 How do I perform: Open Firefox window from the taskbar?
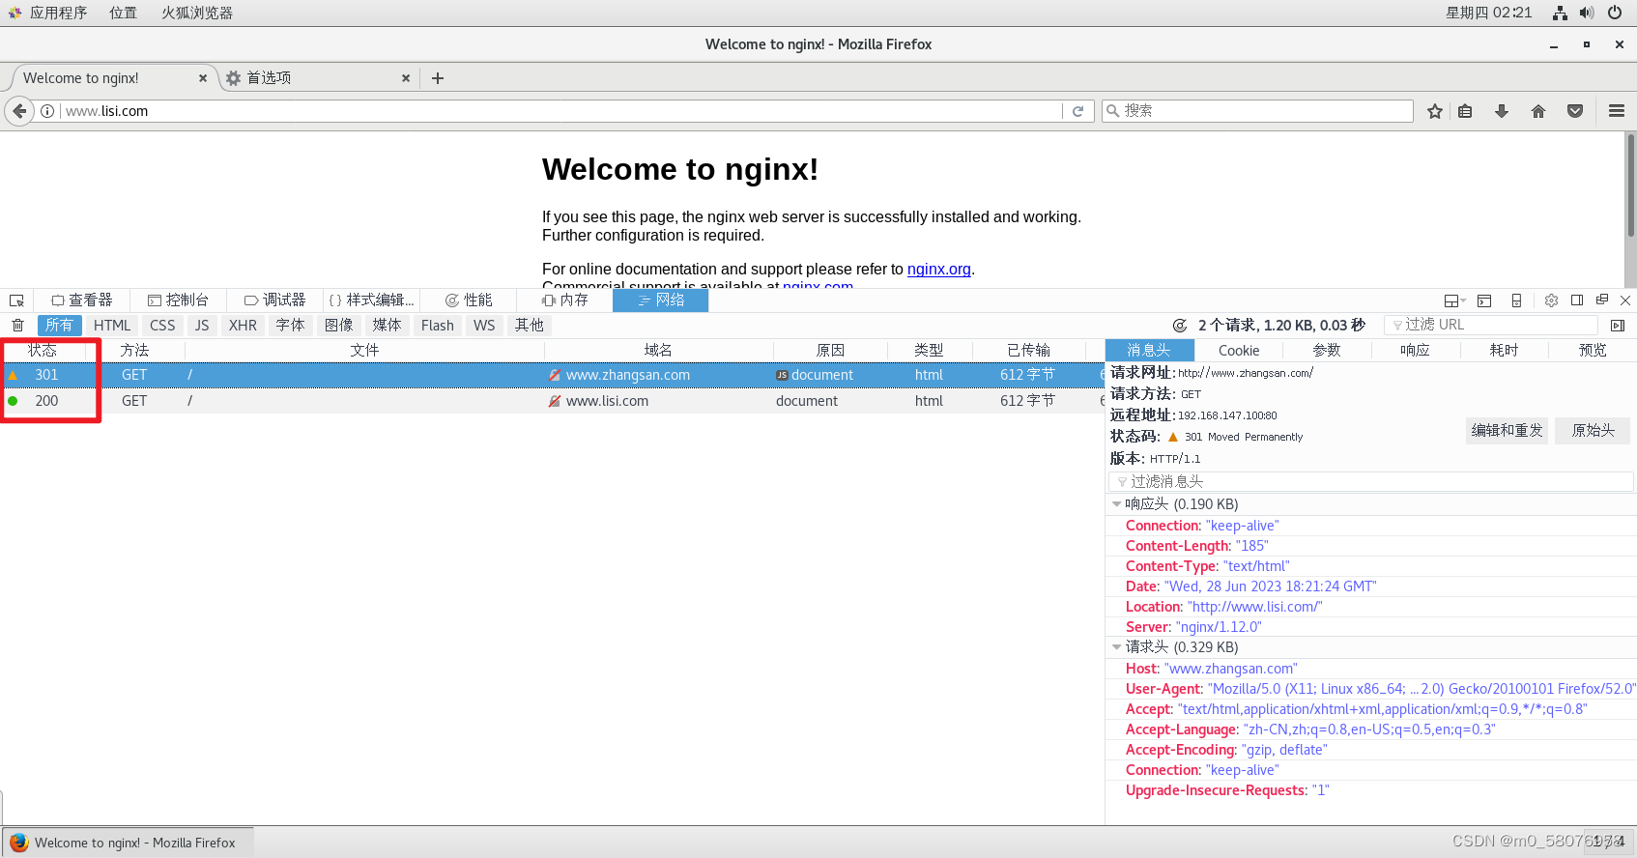pos(128,843)
